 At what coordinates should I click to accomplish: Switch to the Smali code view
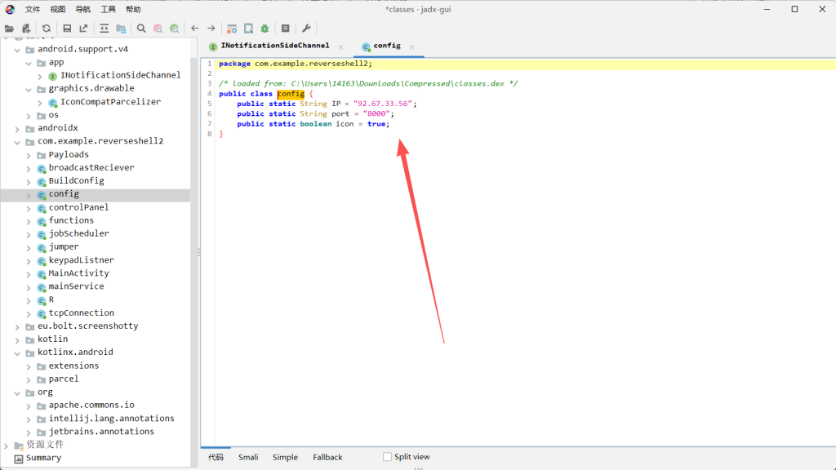click(x=248, y=457)
